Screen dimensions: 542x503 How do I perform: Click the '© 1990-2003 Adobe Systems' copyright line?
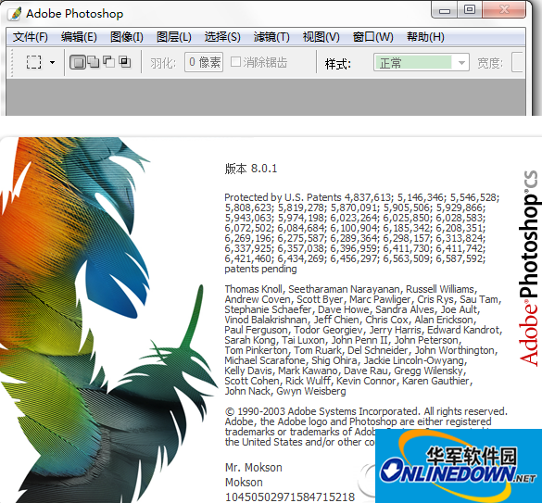point(366,411)
